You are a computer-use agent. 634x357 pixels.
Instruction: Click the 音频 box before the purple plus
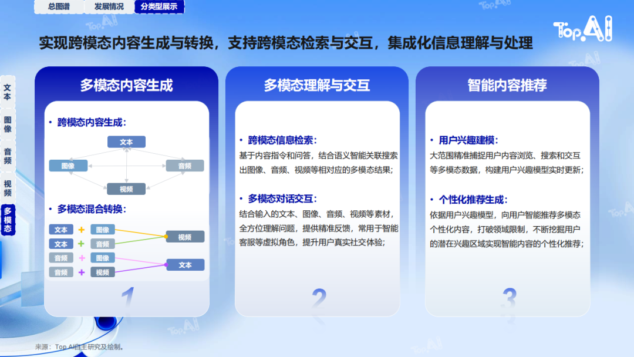[x=61, y=272]
